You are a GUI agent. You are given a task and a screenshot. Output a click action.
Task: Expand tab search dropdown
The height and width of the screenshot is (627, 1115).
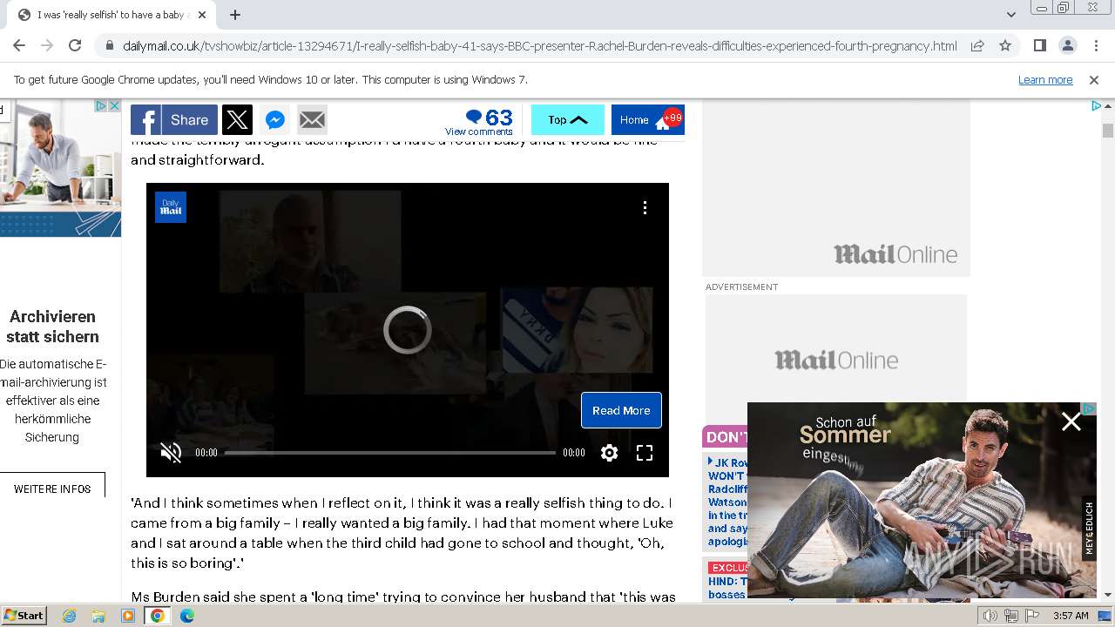pyautogui.click(x=1010, y=15)
